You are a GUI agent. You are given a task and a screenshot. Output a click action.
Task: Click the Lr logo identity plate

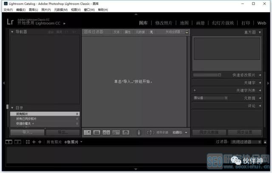click(10, 22)
